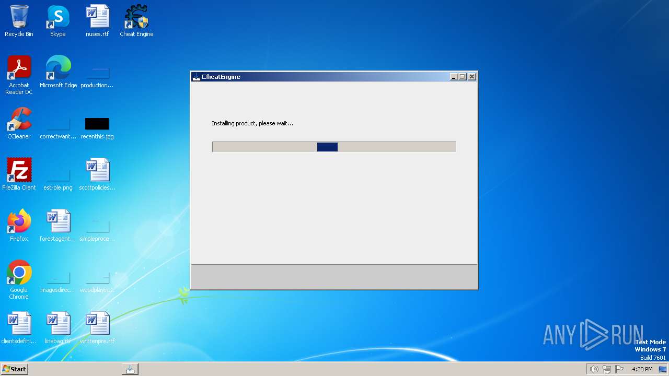The height and width of the screenshot is (376, 669).
Task: Click the CheatEngine installer window icon
Action: (x=197, y=77)
